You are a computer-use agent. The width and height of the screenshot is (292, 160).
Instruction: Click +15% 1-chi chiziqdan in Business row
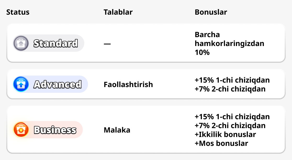pyautogui.click(x=232, y=116)
